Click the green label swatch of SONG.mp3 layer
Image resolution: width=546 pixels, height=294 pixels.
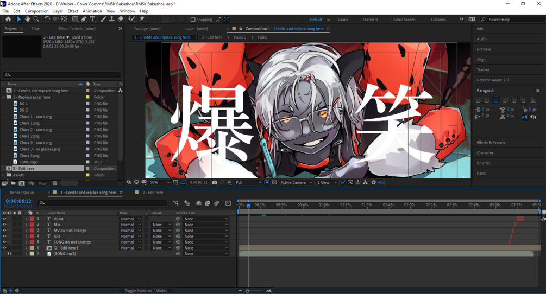pos(32,254)
